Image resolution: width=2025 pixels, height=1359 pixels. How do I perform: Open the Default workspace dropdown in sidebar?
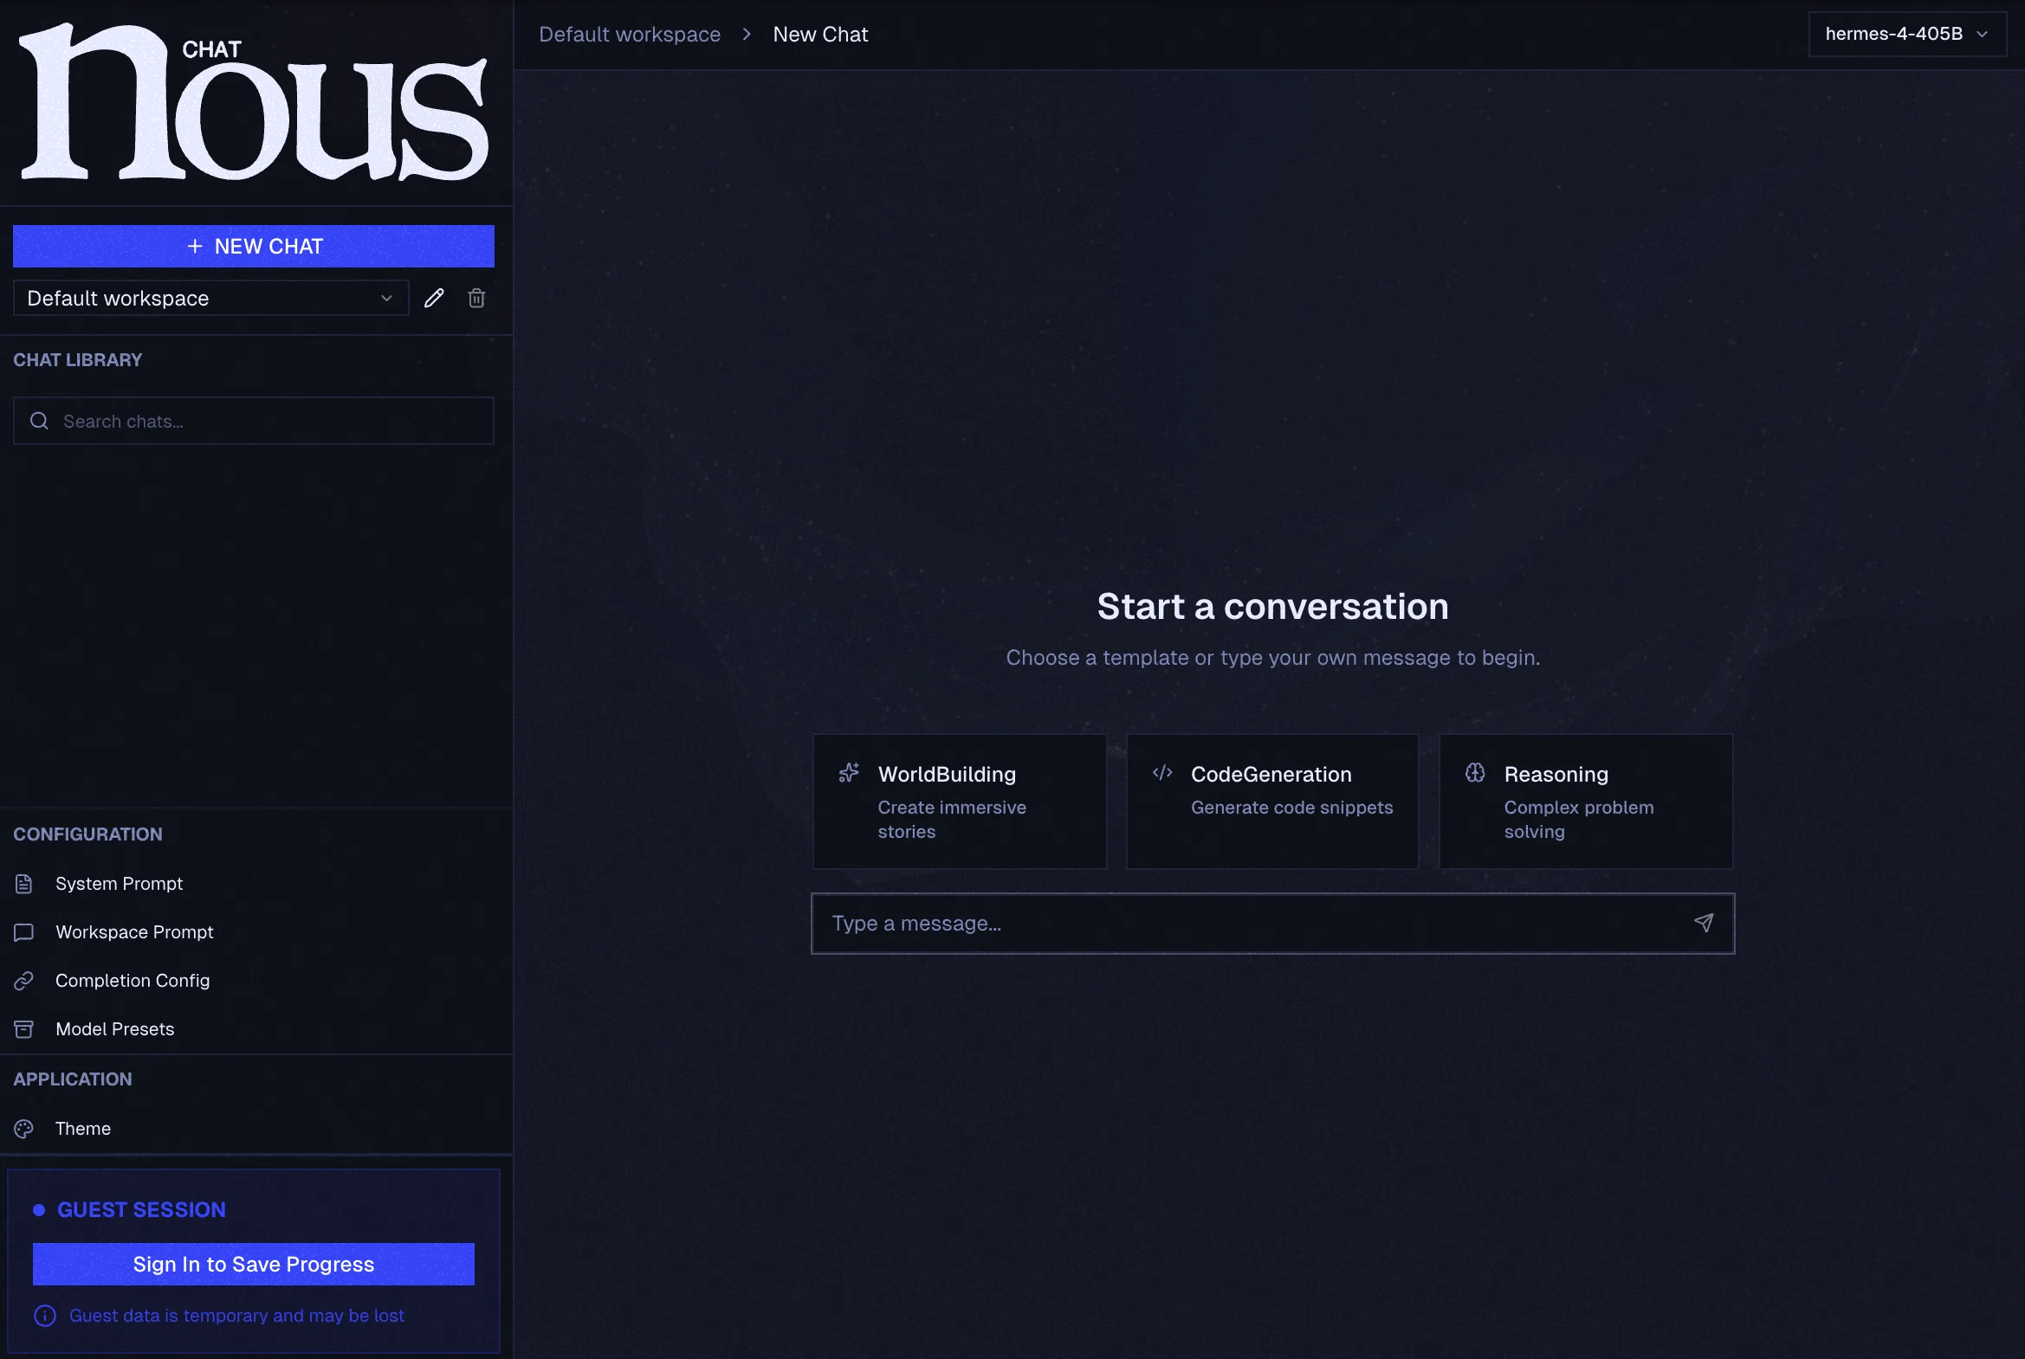click(x=210, y=298)
